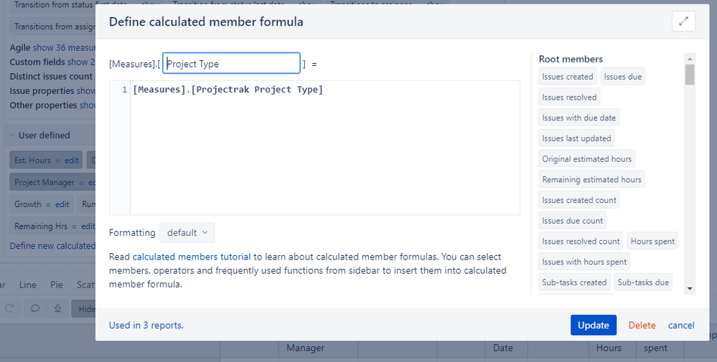Show the Agile measures list
The height and width of the screenshot is (362, 717).
[x=64, y=47]
